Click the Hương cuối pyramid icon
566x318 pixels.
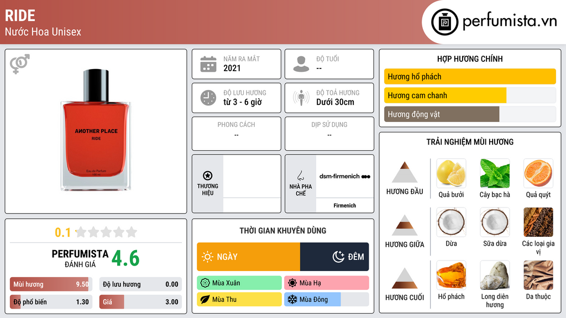pos(405,278)
